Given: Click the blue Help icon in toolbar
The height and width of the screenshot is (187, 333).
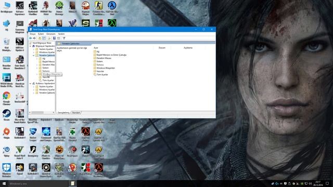Looking at the screenshot, I should [x=54, y=38].
